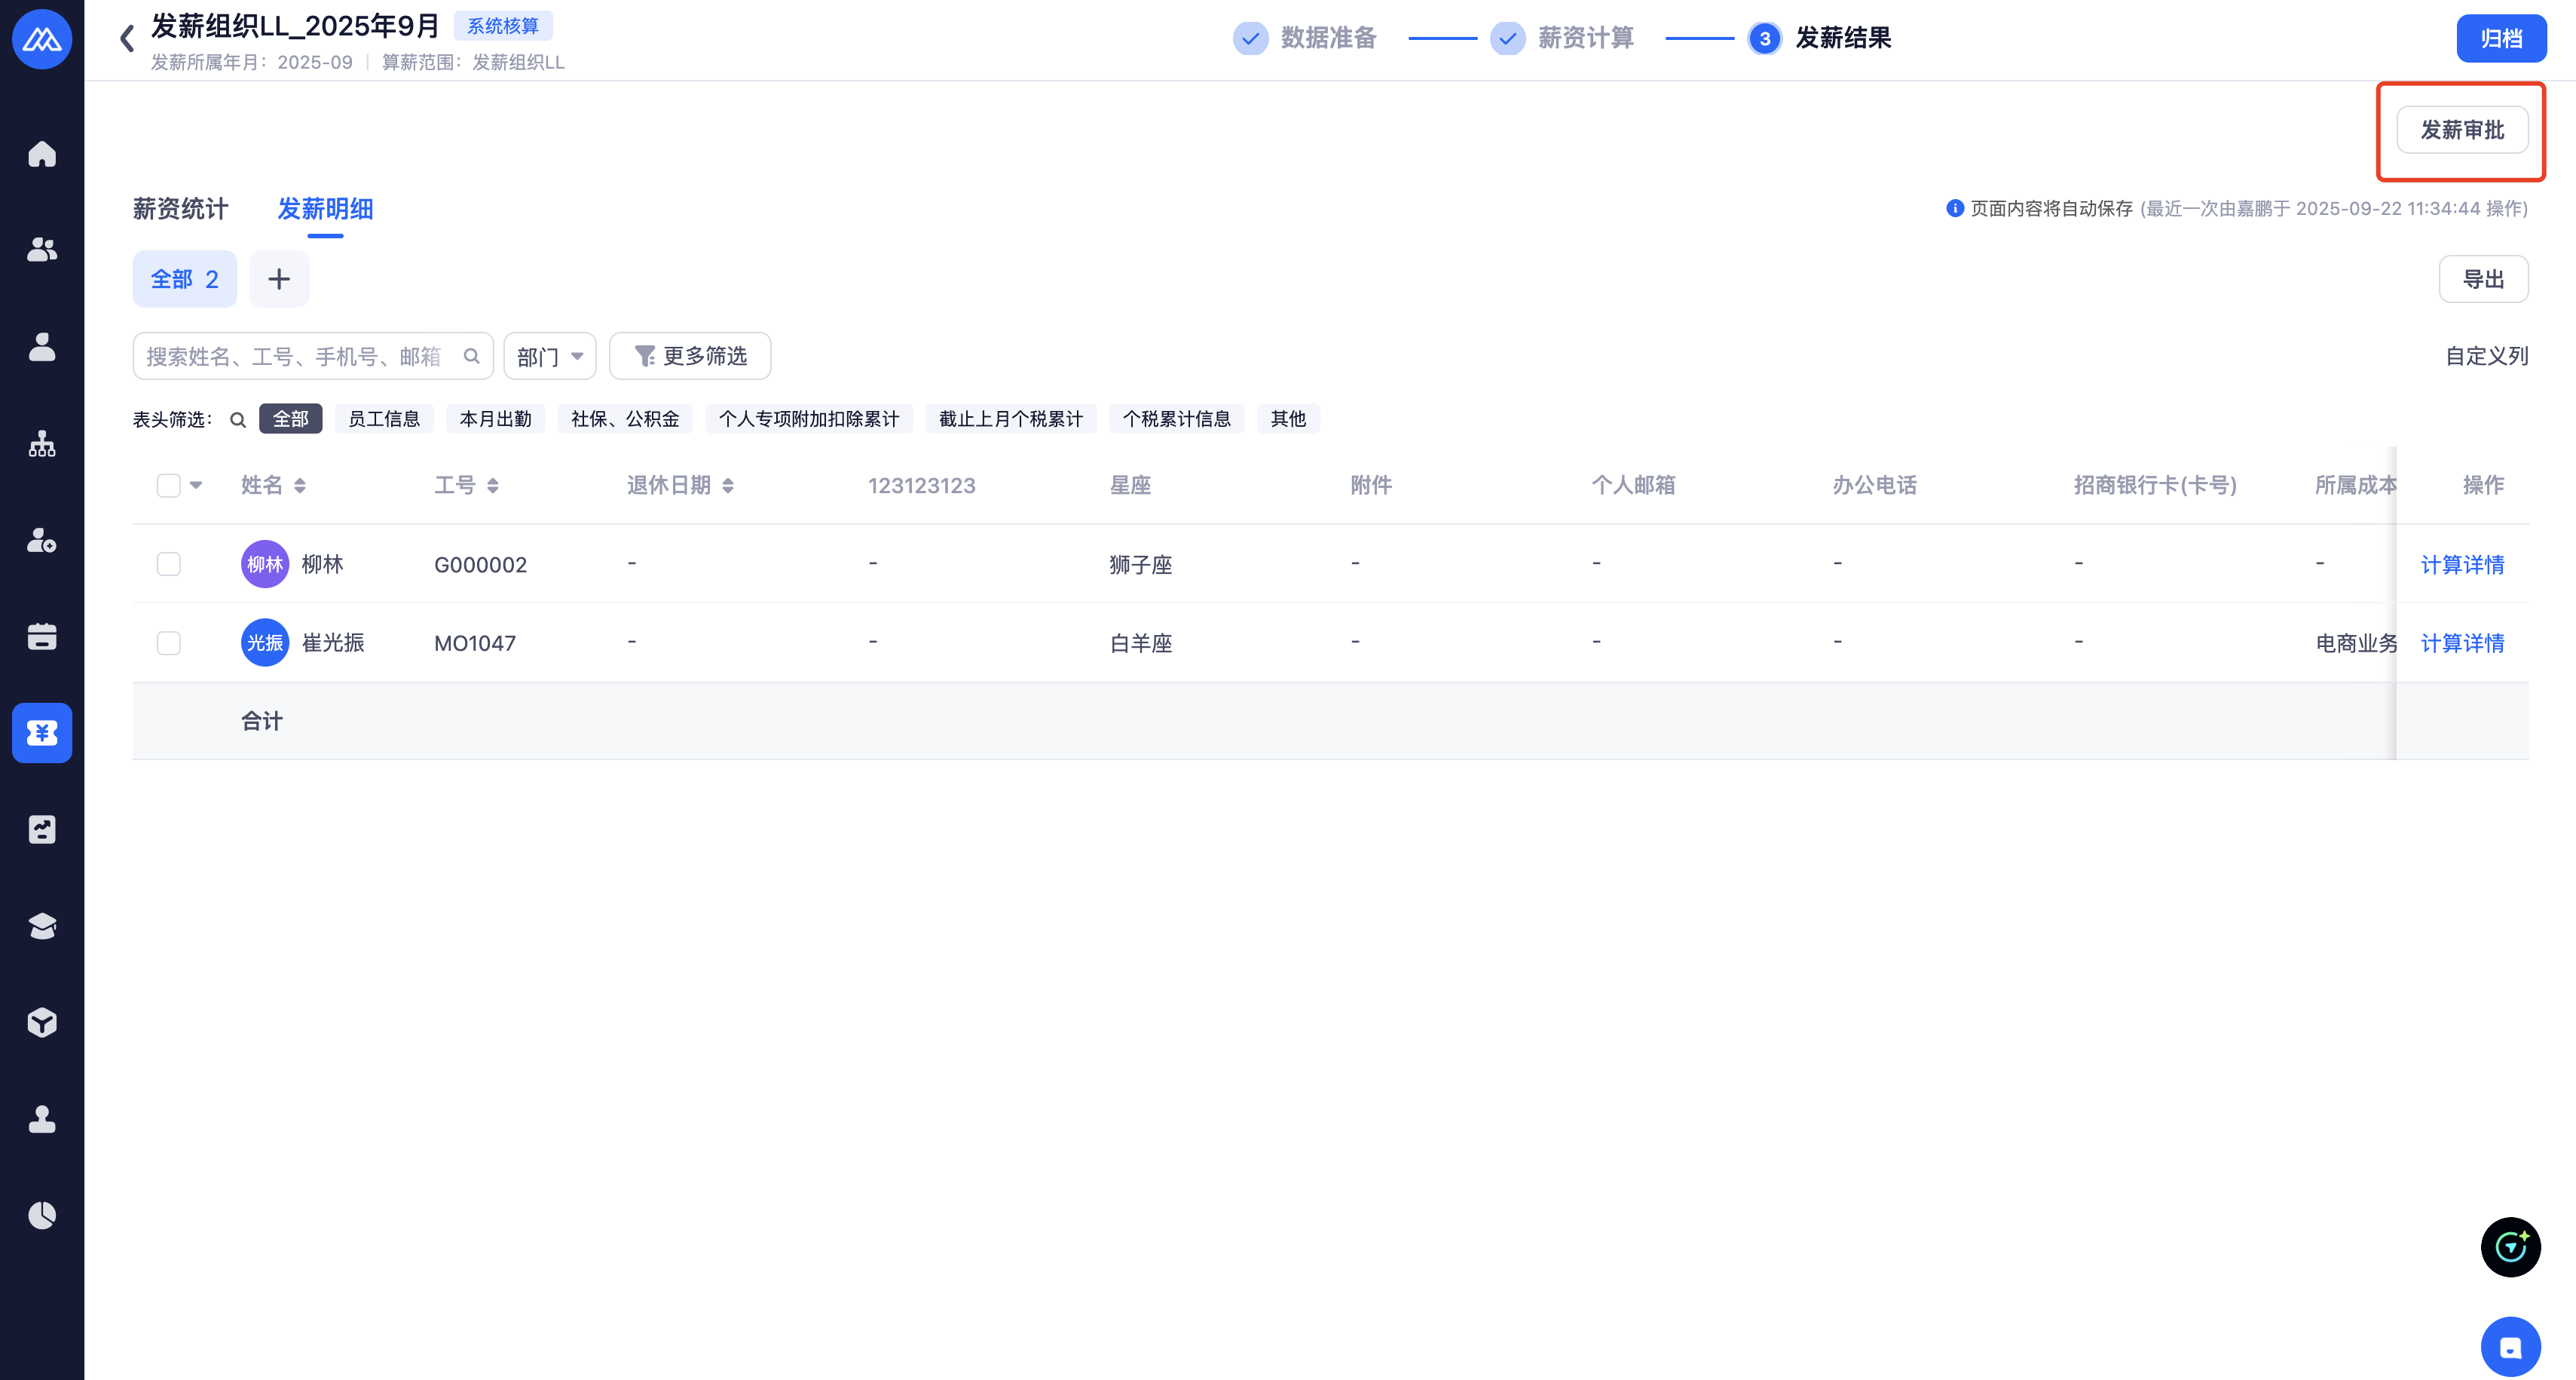Check the checkbox for 柳林 row
Image resolution: width=2576 pixels, height=1380 pixels.
pos(169,564)
